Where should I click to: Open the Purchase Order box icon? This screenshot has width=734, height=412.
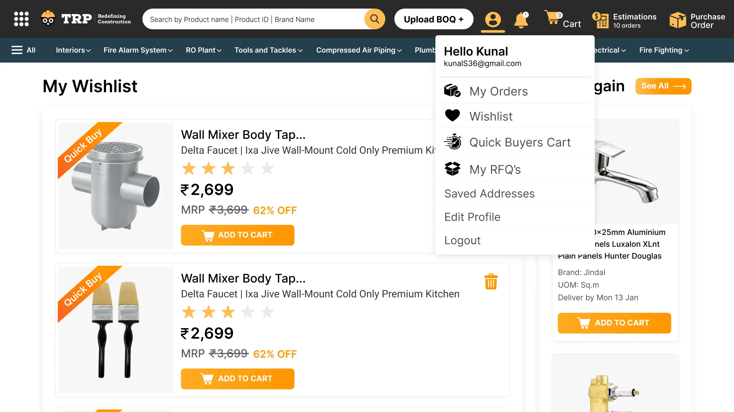click(678, 20)
